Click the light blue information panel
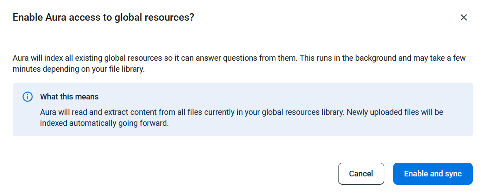This screenshot has height=194, width=486. 243,110
